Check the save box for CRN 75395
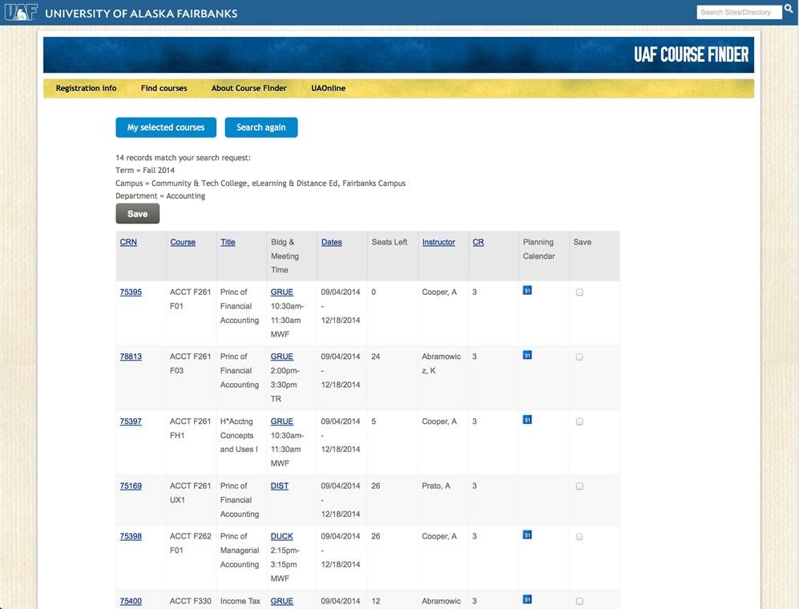The height and width of the screenshot is (609, 799). (x=579, y=292)
